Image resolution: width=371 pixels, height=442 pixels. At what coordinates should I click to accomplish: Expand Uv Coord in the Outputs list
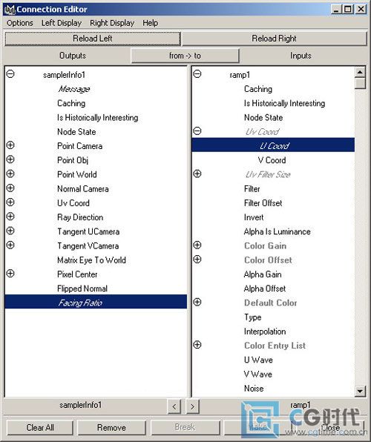[x=10, y=202]
